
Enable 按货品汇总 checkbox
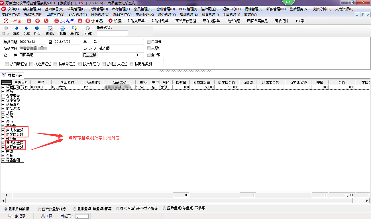click(80, 64)
